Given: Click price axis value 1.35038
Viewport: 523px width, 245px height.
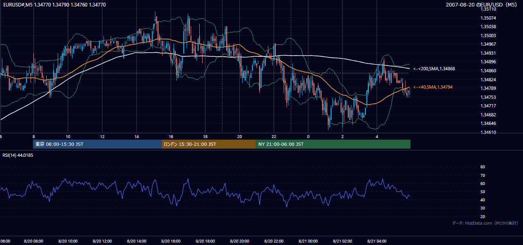Looking at the screenshot, I should coord(488,27).
